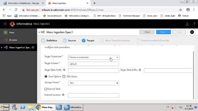Click the Back button
Viewport: 198px width, 111px height.
pyautogui.click(x=147, y=32)
